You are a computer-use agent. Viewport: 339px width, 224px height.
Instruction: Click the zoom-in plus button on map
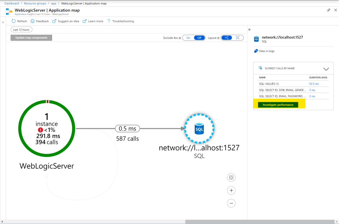pyautogui.click(x=231, y=190)
